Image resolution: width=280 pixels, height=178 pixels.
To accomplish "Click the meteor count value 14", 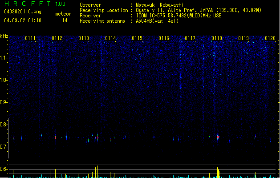I will pos(65,20).
